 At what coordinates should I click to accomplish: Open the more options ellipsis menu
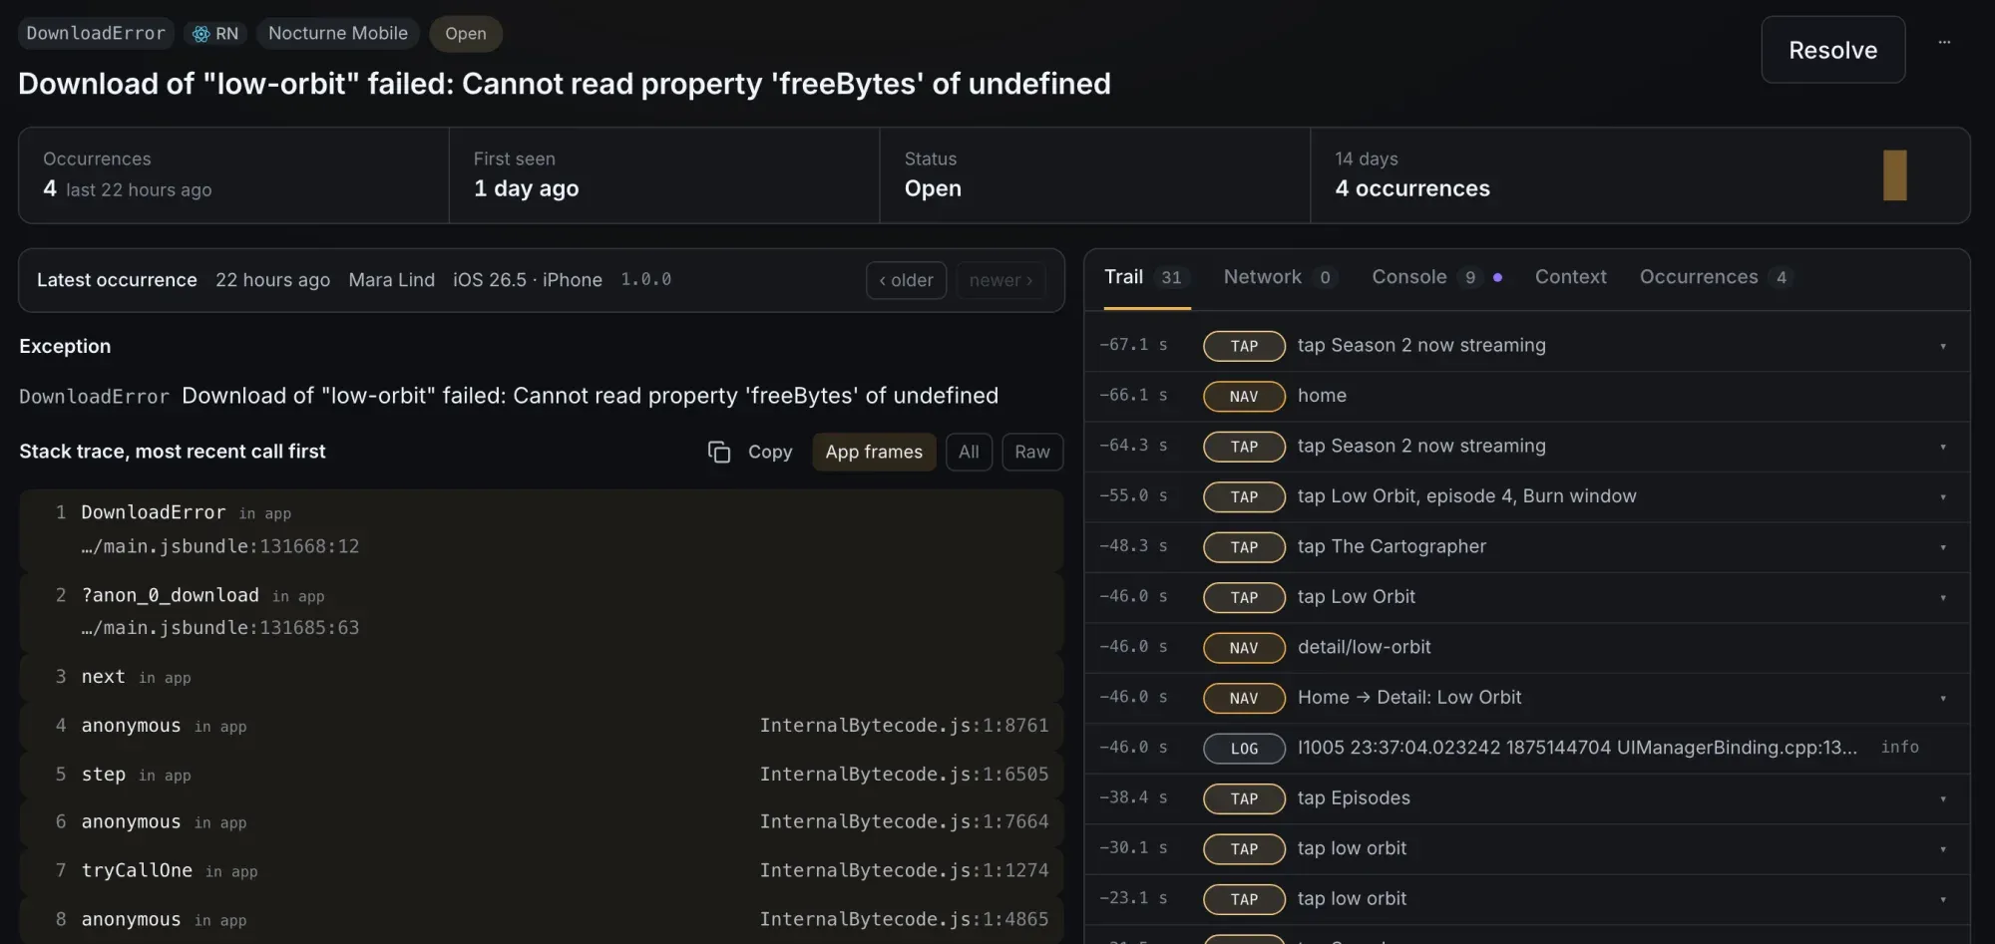coord(1944,42)
